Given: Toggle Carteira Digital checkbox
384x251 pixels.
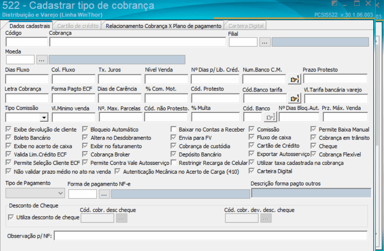Looking at the screenshot, I should [x=252, y=171].
